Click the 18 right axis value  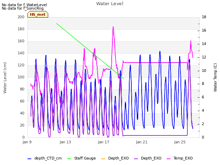pos(204,17)
